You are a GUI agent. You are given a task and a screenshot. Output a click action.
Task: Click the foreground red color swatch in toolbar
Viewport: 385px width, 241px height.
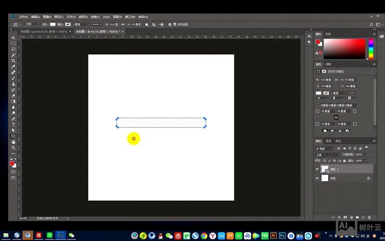(x=12, y=163)
